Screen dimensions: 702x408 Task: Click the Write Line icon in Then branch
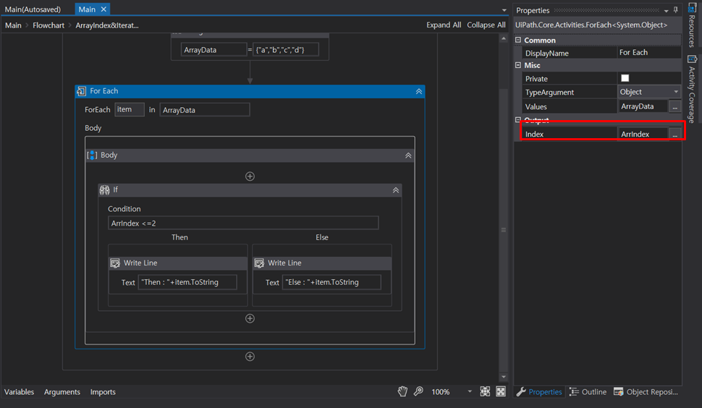coord(115,263)
